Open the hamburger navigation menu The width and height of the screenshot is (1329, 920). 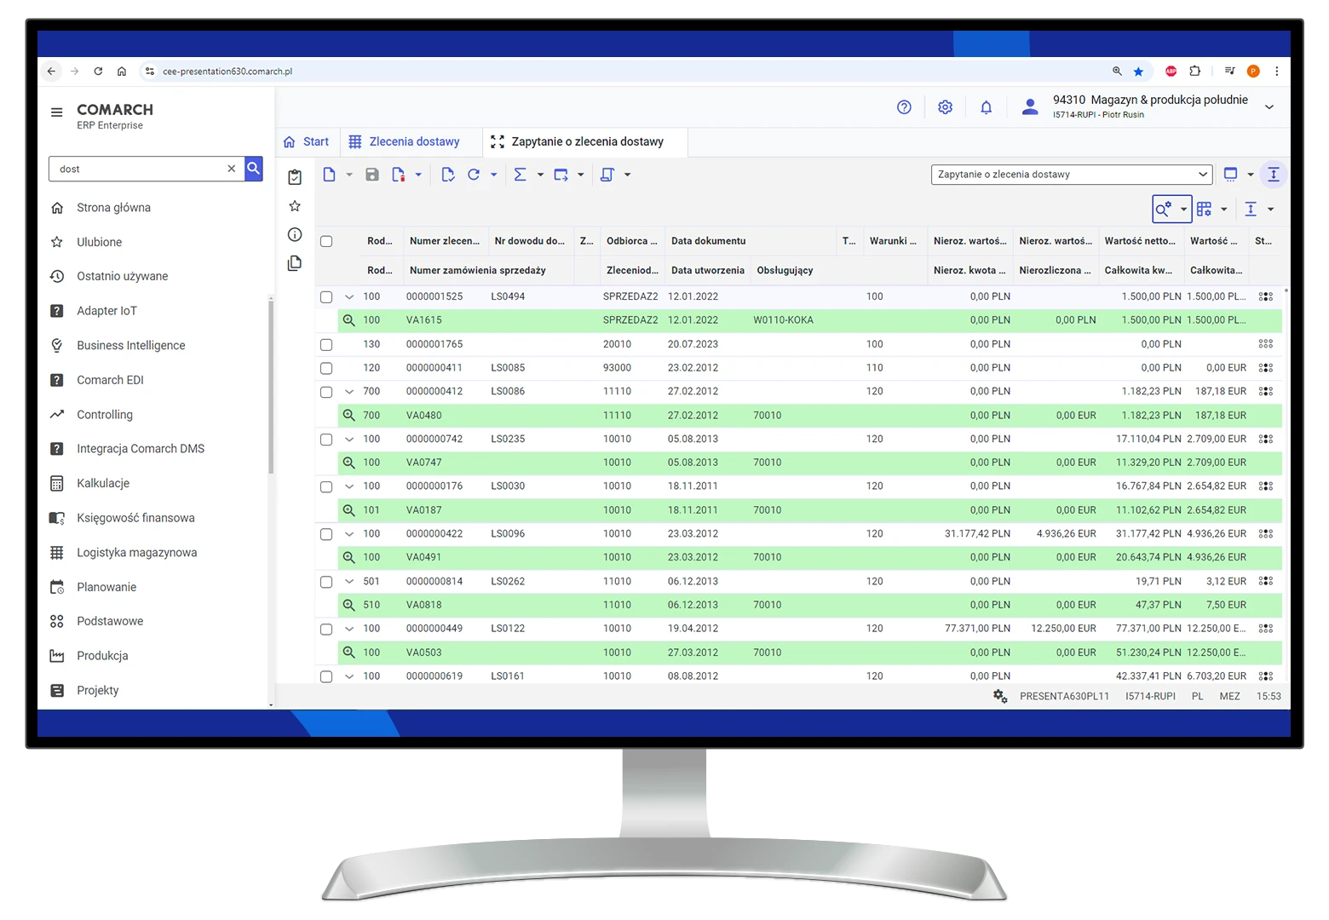pos(57,112)
